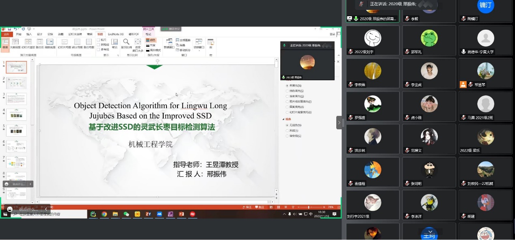Viewport: 515px width, 240px height.
Task: Click the 灰度 grayscale button
Action: coord(150,45)
